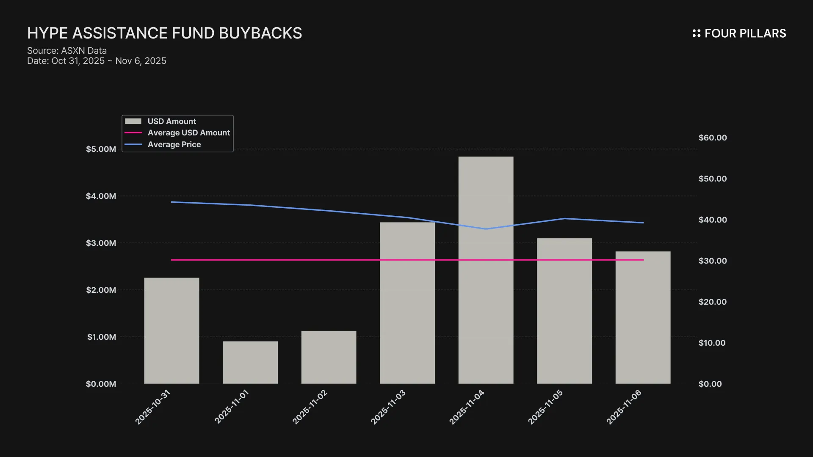
Task: Click the 2025-11-06 date axis label
Action: point(624,407)
